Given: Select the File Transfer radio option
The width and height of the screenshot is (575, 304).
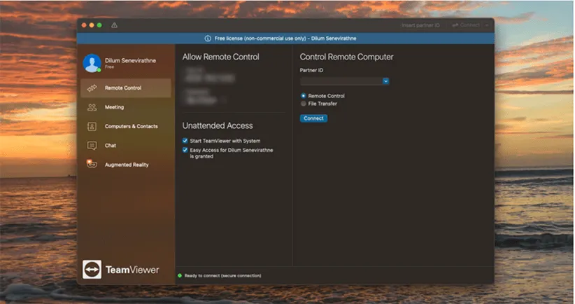Looking at the screenshot, I should 303,104.
